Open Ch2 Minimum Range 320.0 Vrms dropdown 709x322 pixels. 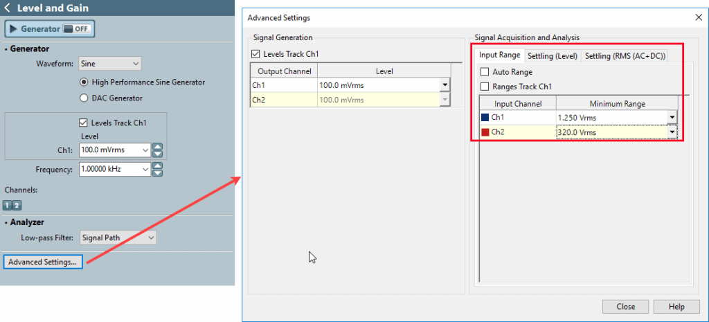(x=671, y=132)
